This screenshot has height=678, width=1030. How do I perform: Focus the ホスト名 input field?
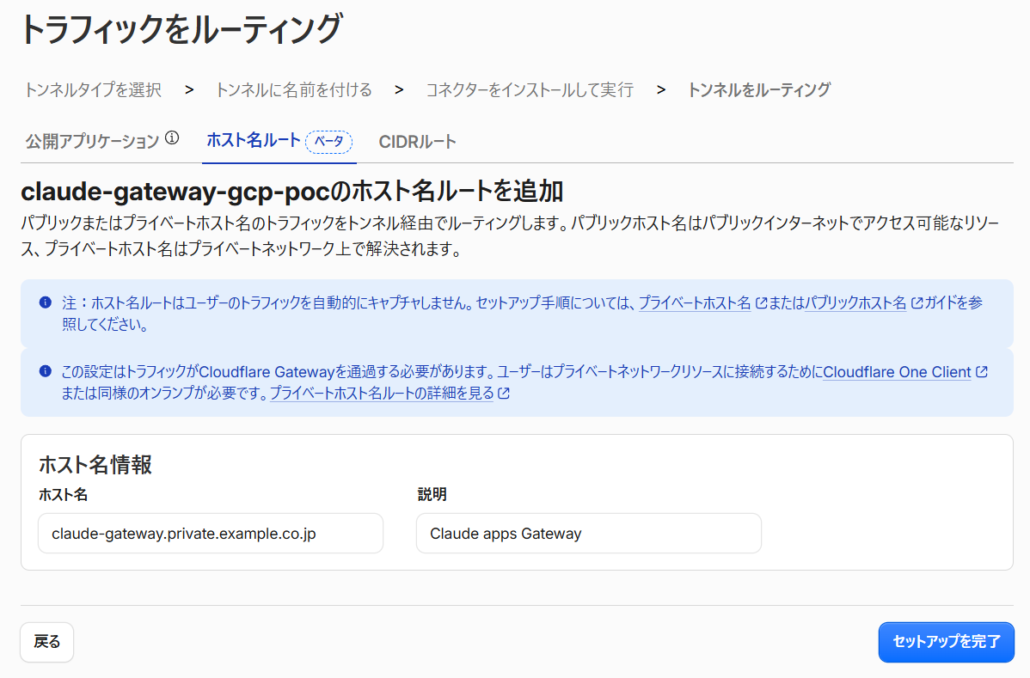pos(210,533)
